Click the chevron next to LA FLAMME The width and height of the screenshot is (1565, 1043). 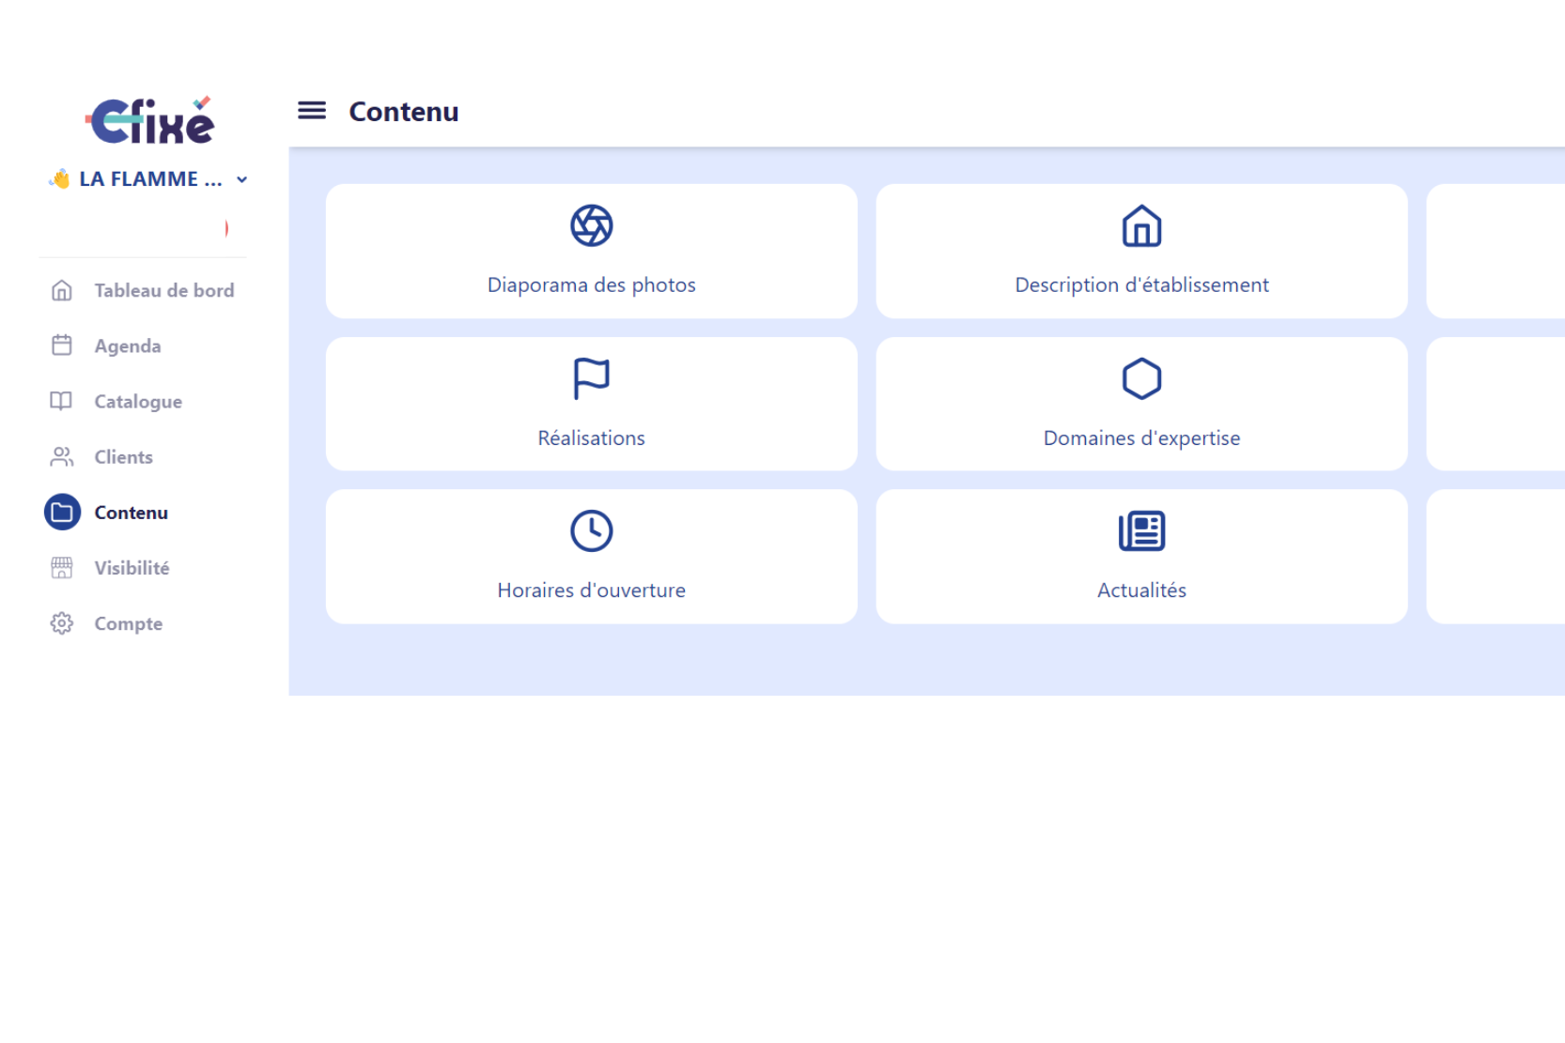click(242, 179)
